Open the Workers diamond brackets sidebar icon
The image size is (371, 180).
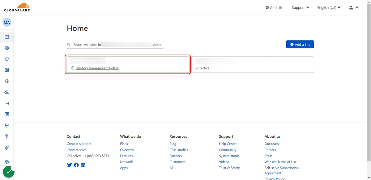pyautogui.click(x=7, y=81)
